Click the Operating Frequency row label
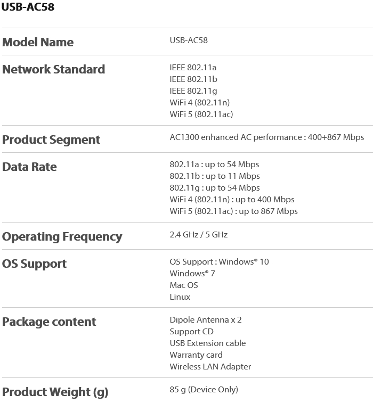The height and width of the screenshot is (403, 373). tap(62, 236)
